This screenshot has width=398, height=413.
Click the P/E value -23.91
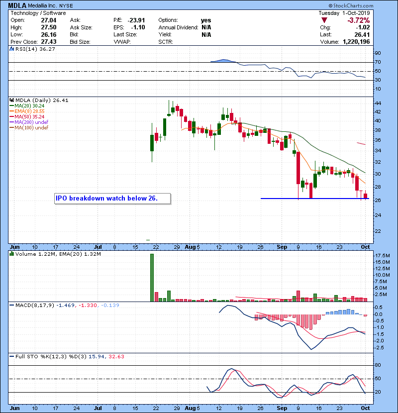tap(136, 20)
